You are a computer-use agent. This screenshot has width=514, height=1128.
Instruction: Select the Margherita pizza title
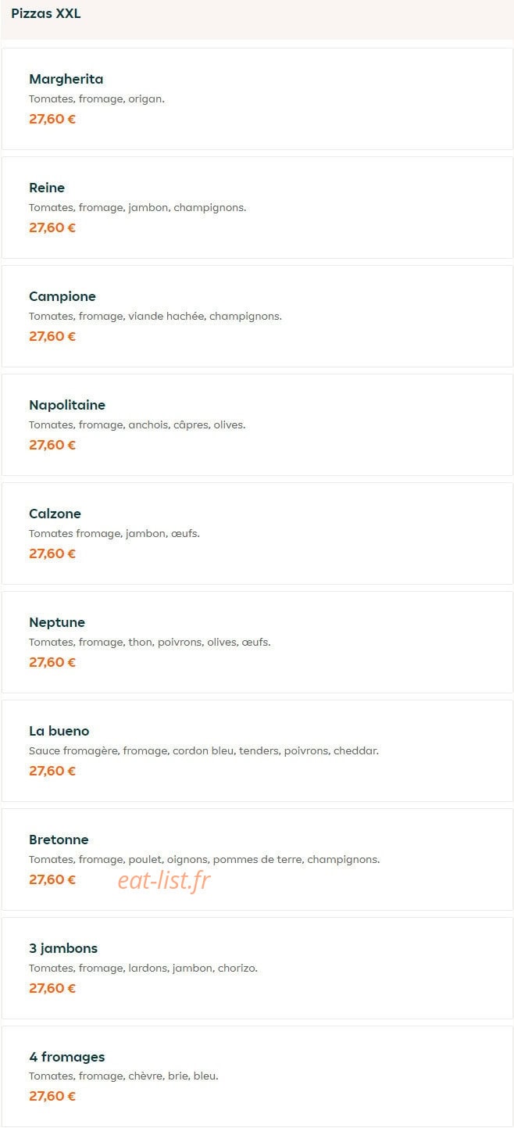tap(66, 79)
